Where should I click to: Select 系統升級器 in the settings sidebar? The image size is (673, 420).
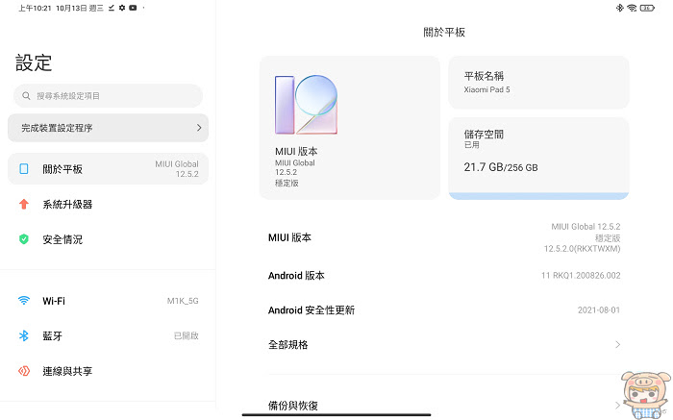click(x=108, y=204)
